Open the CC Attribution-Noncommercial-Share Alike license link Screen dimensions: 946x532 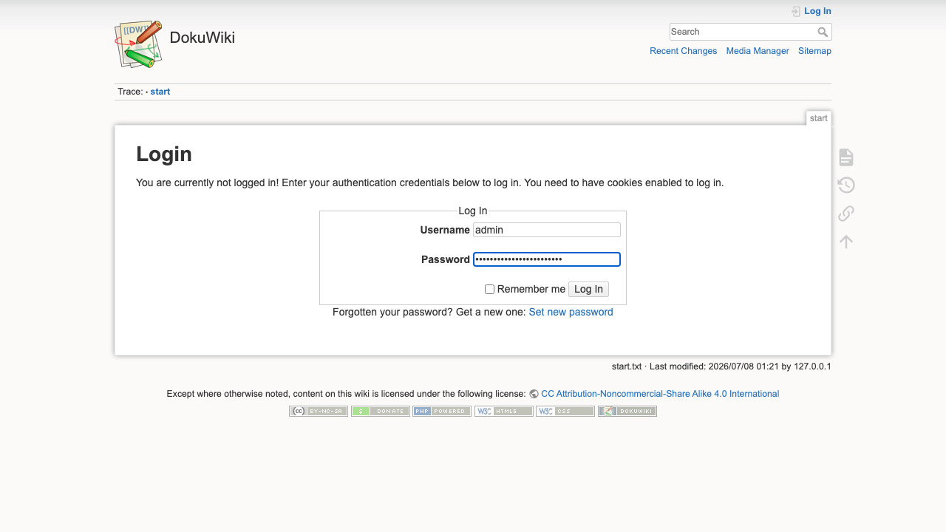660,394
